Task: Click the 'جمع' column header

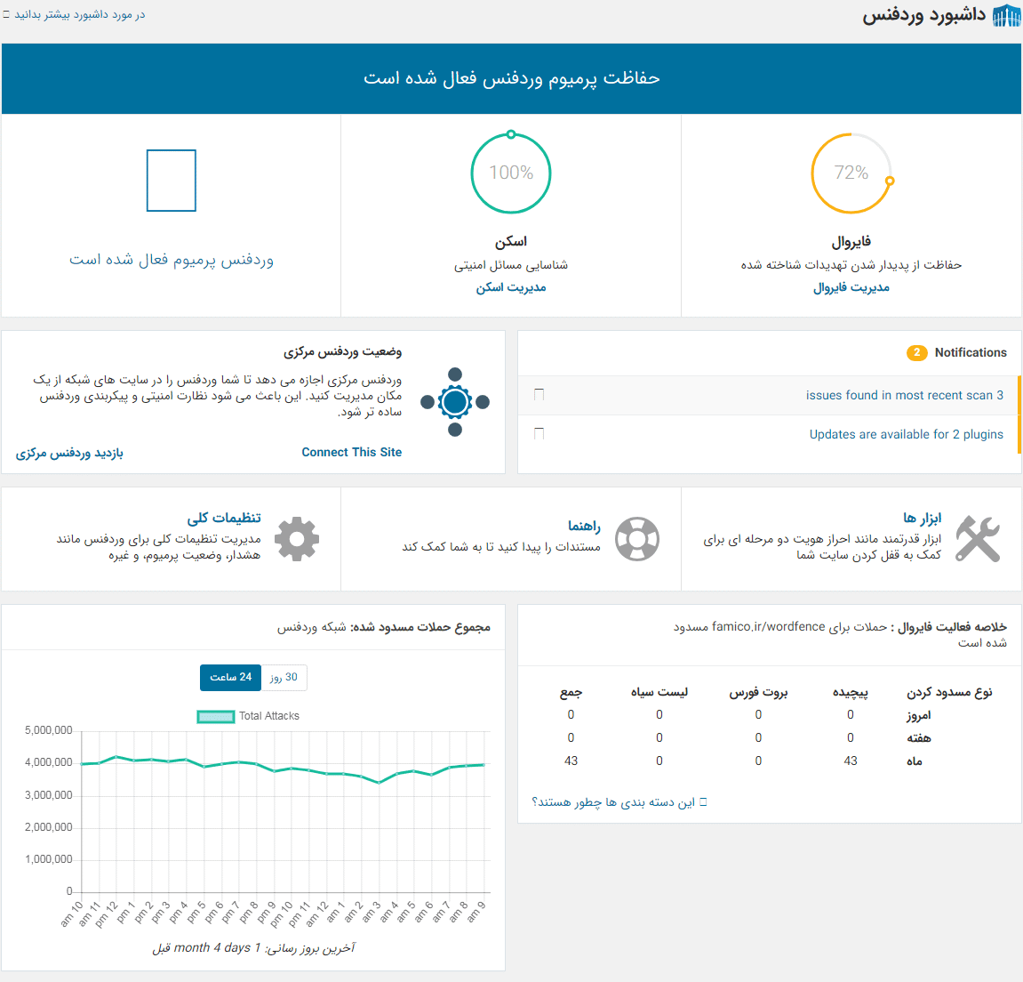Action: pos(571,692)
